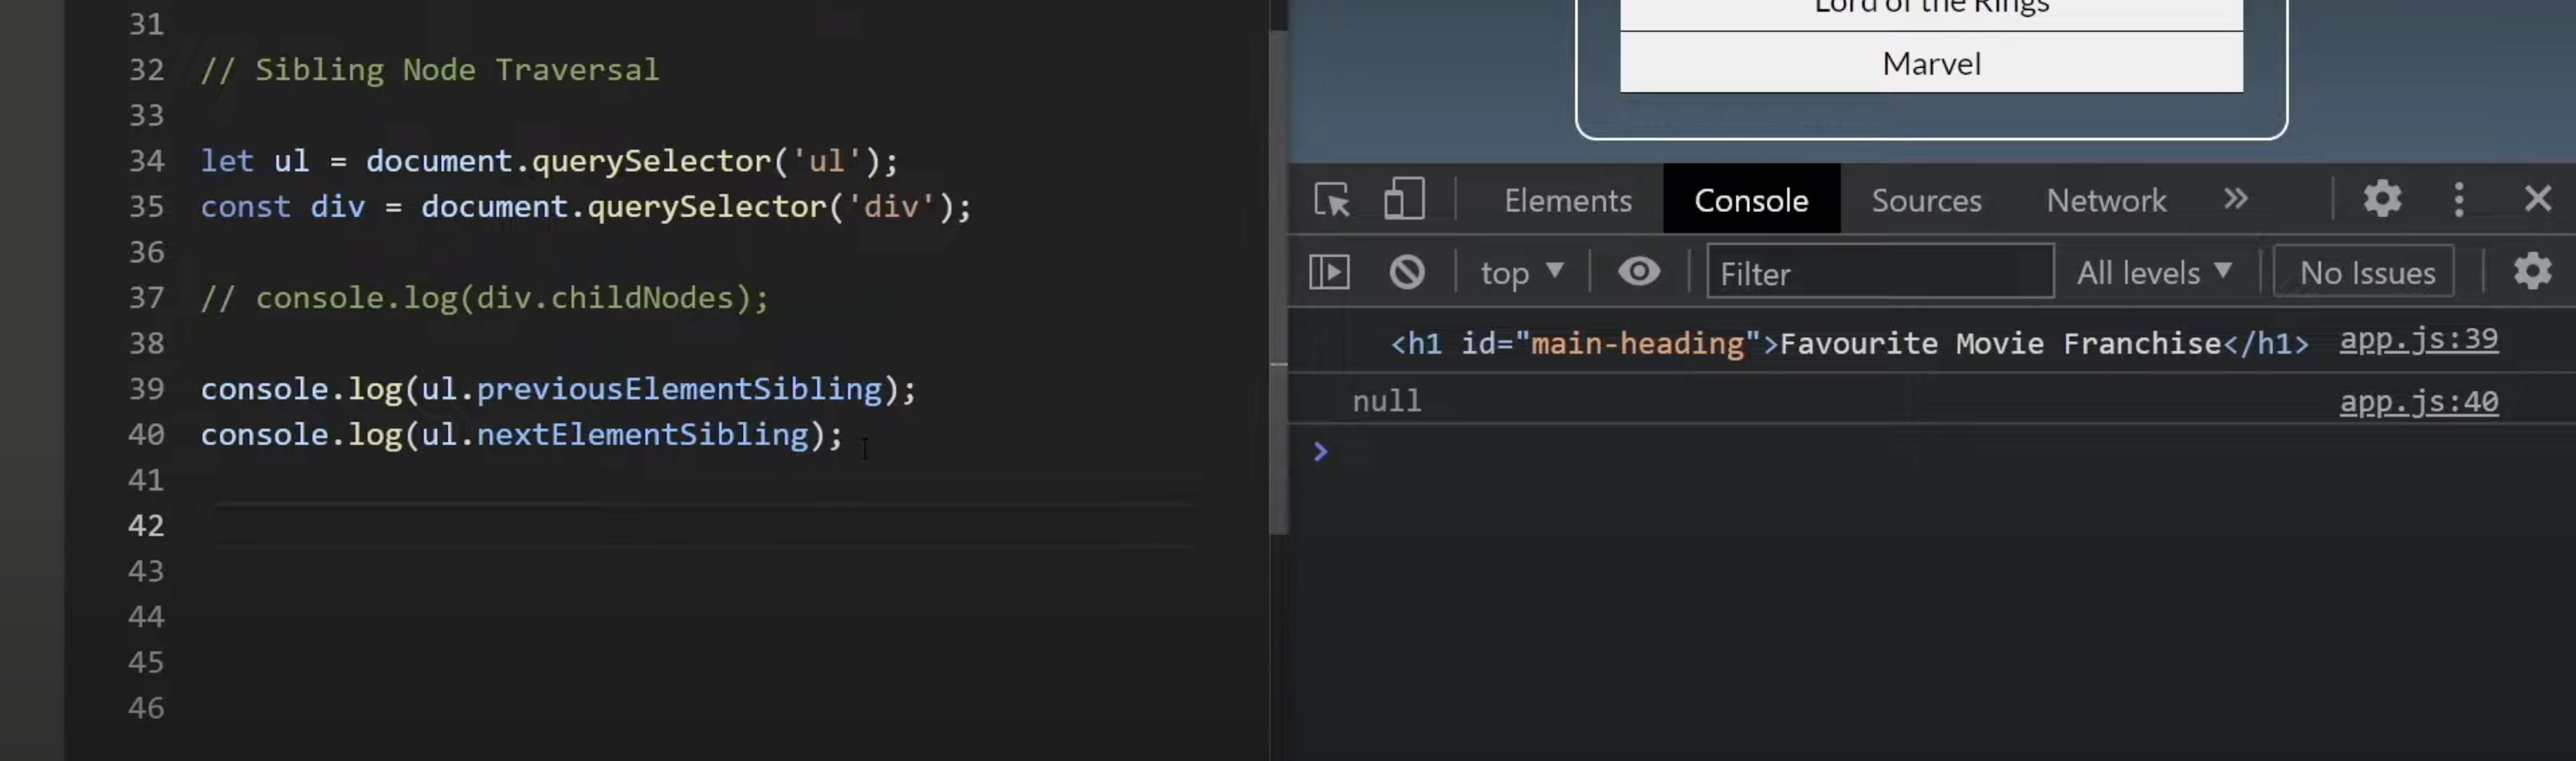Click the Sibling Node Traversal comment
Screen dimensions: 2576x761
click(x=430, y=70)
